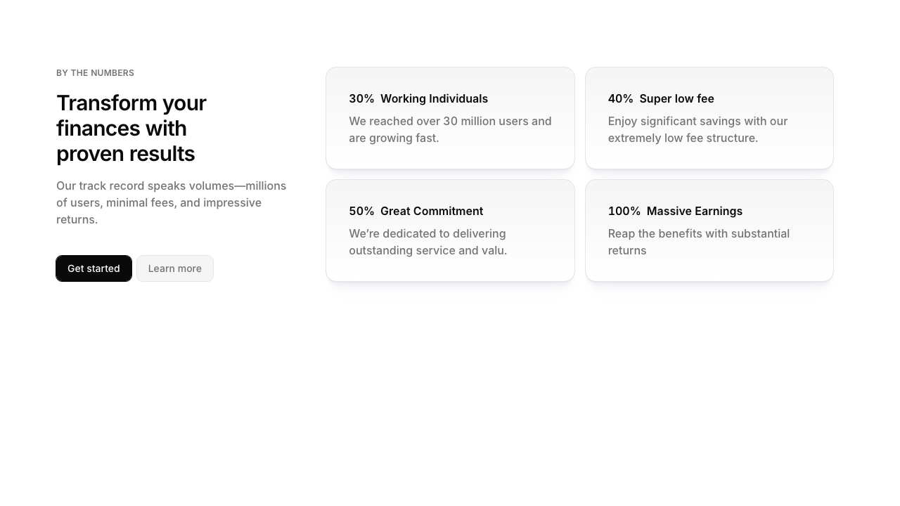Open the Super low fee stat card

pos(709,155)
